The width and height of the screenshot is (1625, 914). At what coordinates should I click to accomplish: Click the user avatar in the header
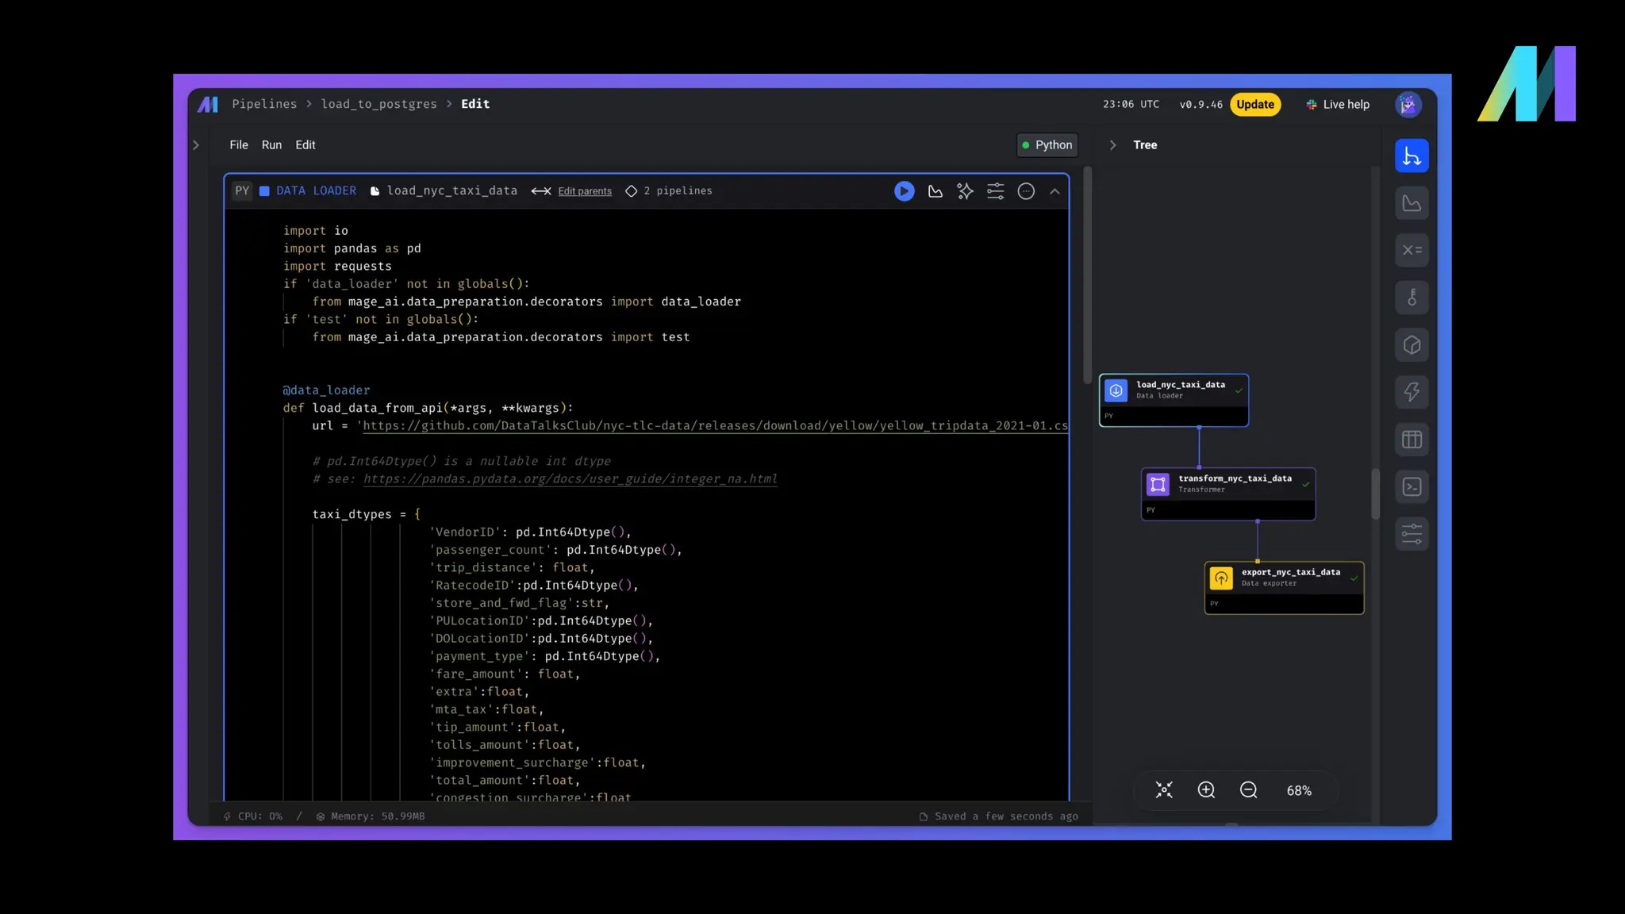(x=1408, y=105)
